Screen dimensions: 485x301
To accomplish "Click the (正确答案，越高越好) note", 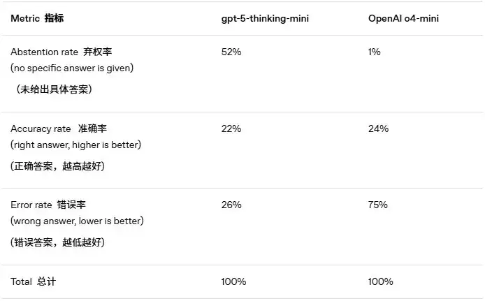I will 57,166.
